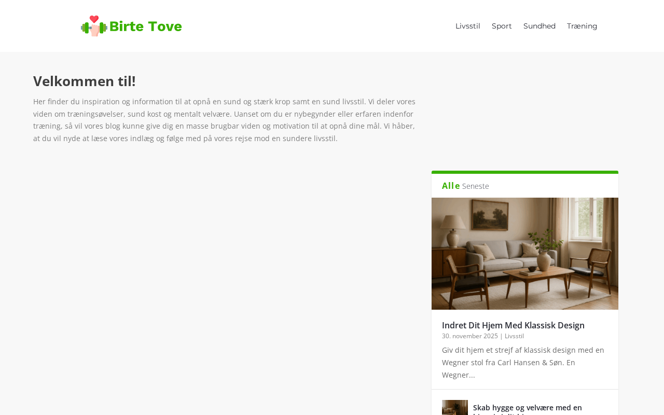Click the Velkommen til! heading

point(85,81)
